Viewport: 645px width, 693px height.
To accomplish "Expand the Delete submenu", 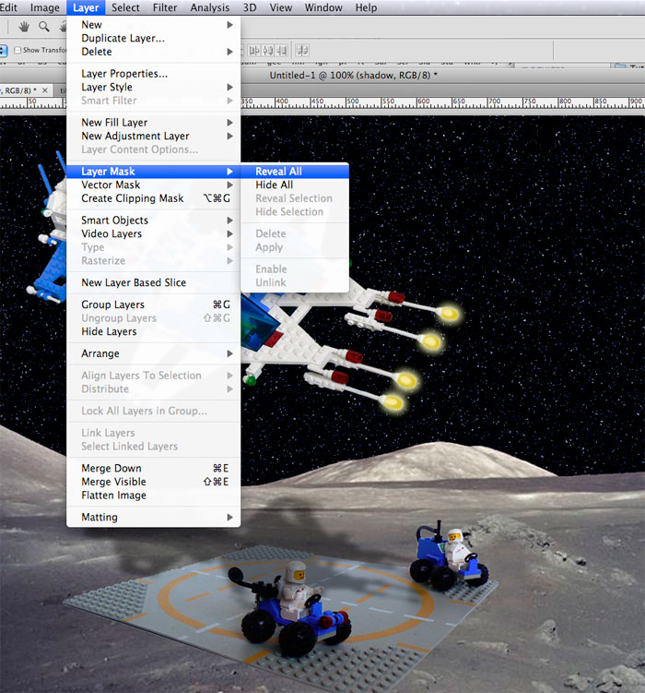I will click(x=153, y=52).
